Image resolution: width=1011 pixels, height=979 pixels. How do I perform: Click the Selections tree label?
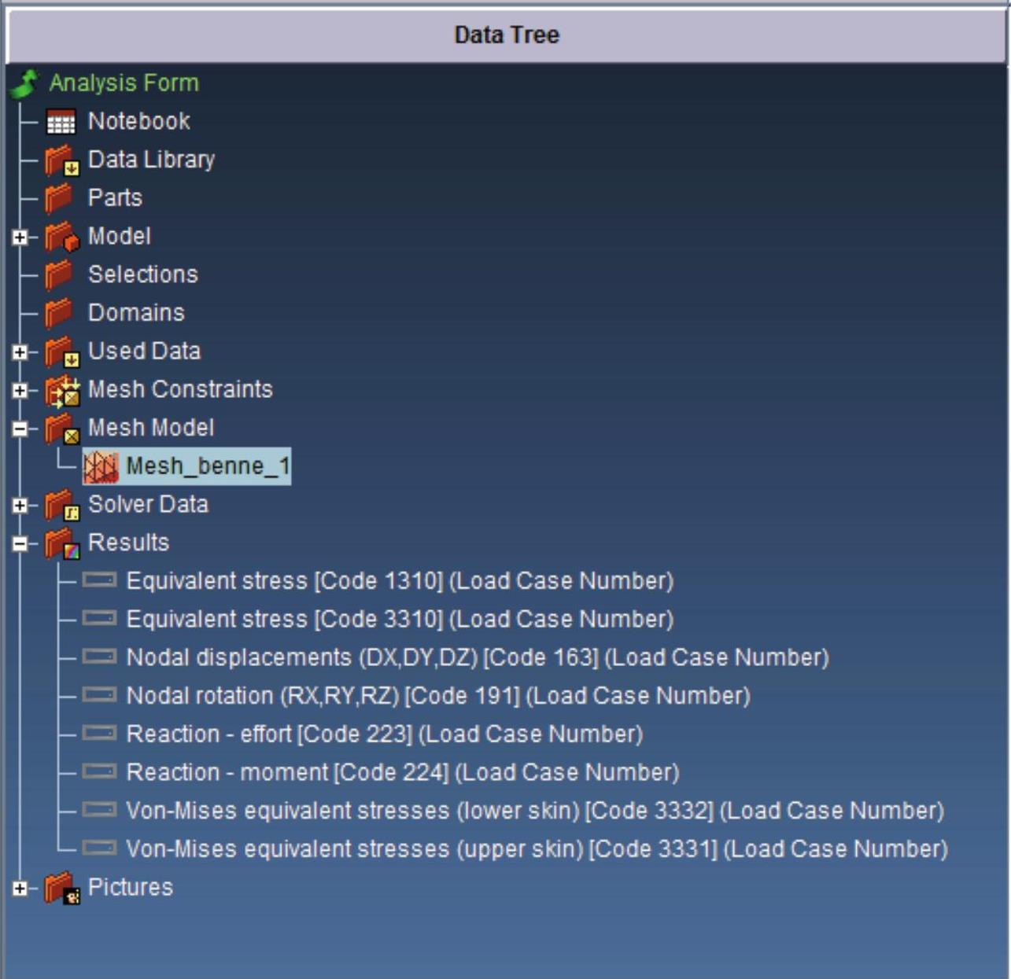pos(142,274)
